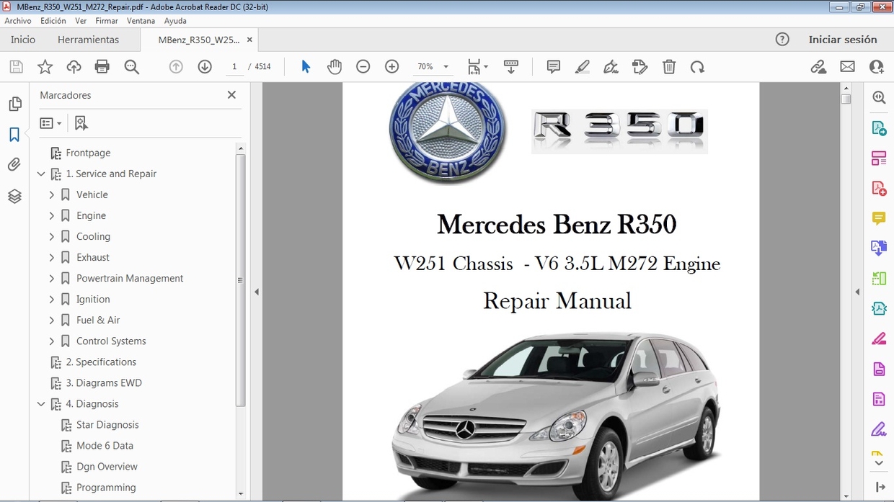The width and height of the screenshot is (894, 502).
Task: Open the 2. Specifications bookmark
Action: [x=101, y=362]
